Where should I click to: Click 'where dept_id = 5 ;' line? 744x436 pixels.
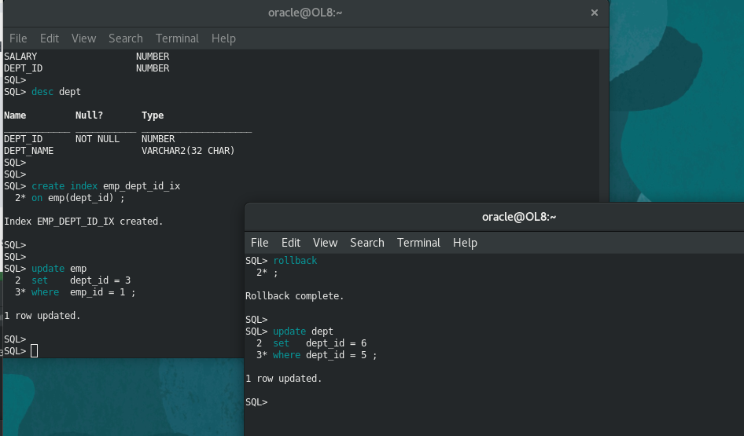coord(325,355)
